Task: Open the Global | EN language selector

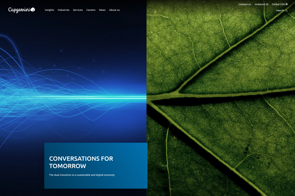Action: point(278,4)
